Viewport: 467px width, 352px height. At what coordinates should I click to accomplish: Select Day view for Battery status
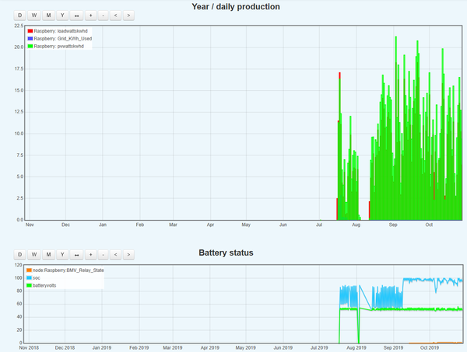[x=20, y=254]
